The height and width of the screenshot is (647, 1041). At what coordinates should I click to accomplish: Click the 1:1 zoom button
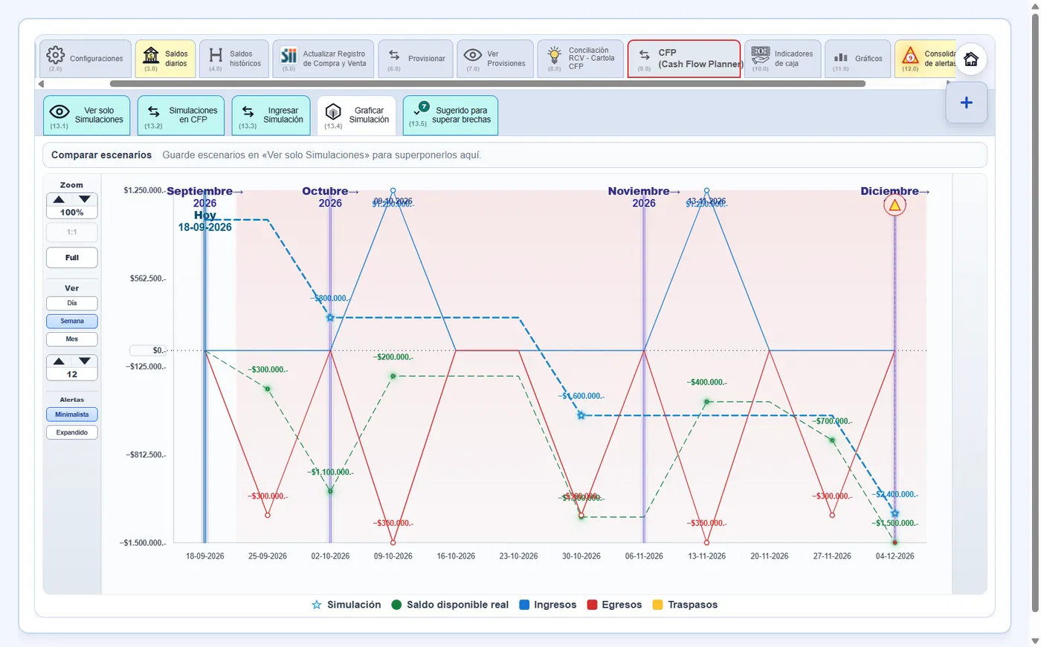tap(72, 232)
